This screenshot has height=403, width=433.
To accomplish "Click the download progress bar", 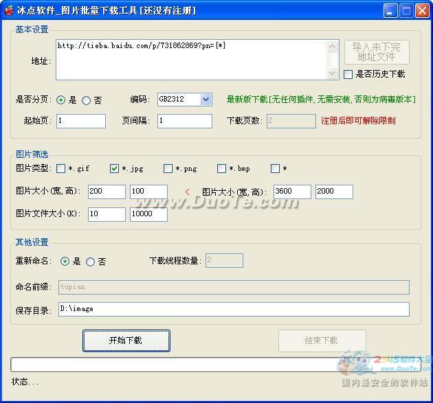I will click(215, 365).
